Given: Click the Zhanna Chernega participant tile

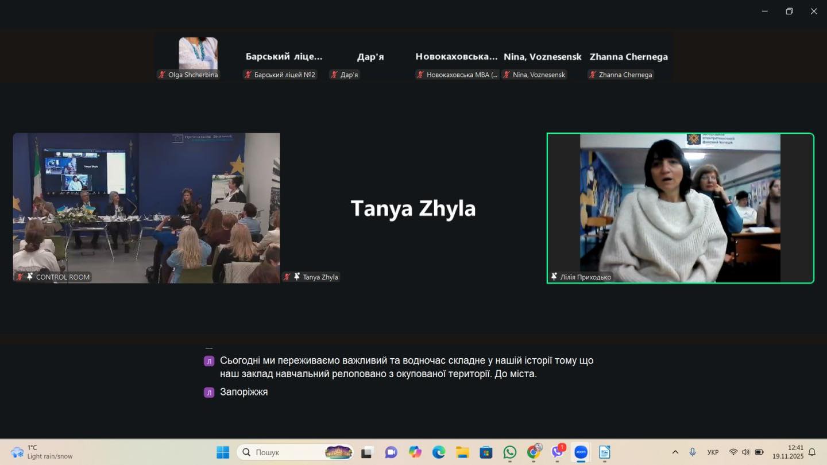Looking at the screenshot, I should 628,57.
